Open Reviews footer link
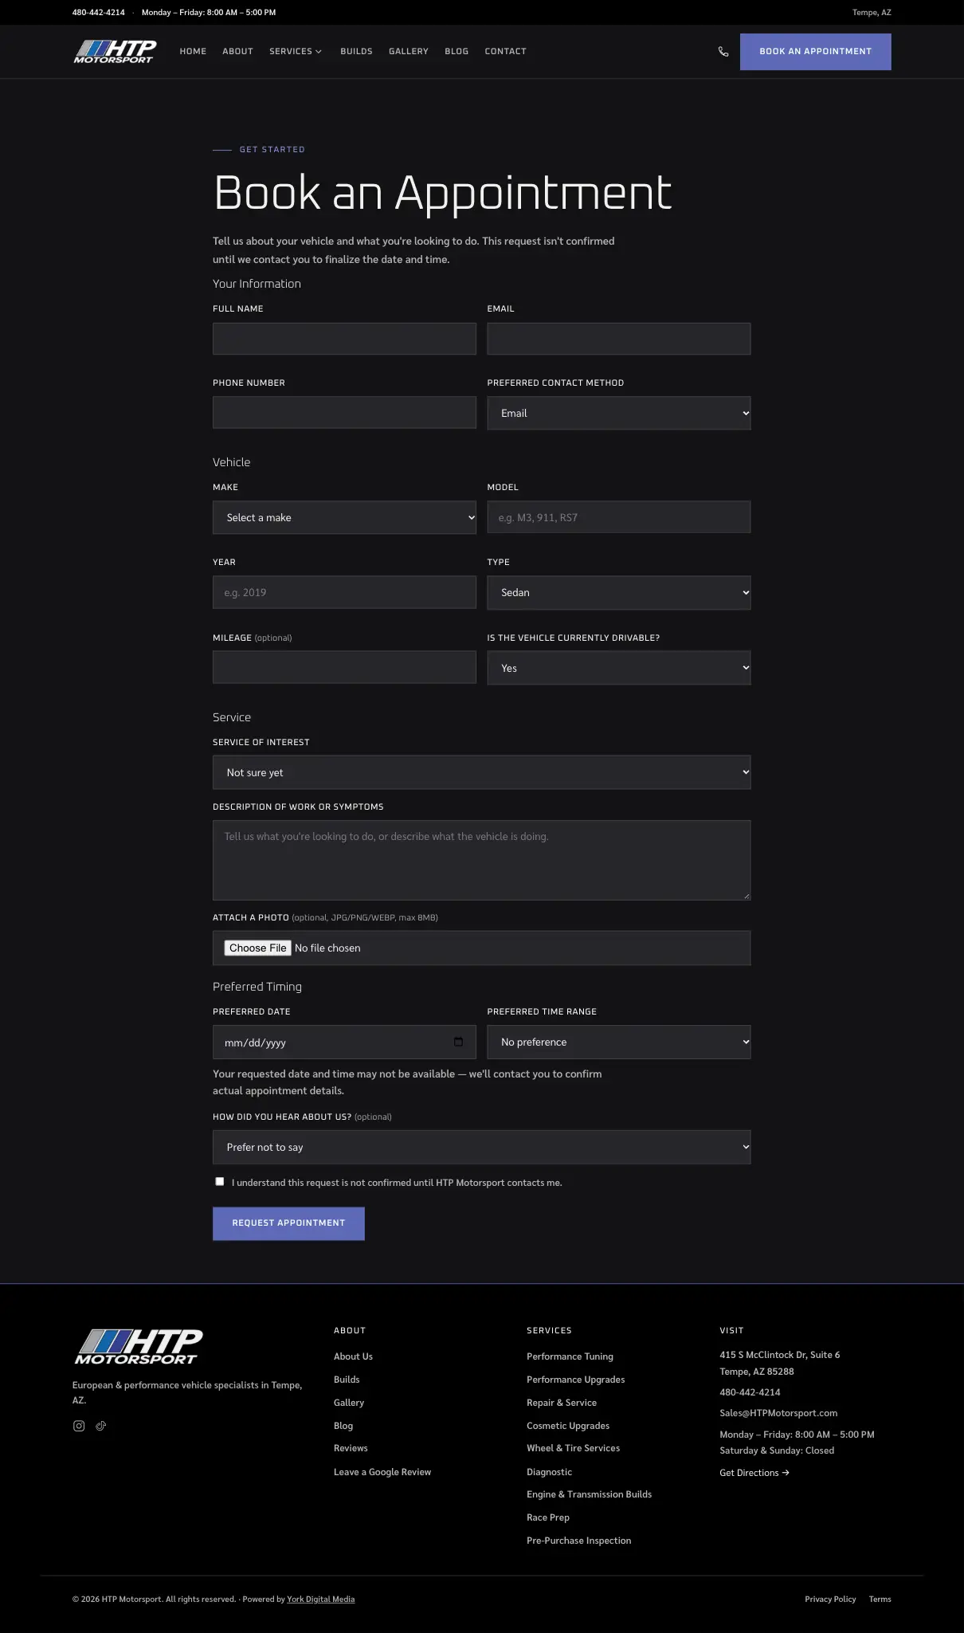 click(351, 1448)
